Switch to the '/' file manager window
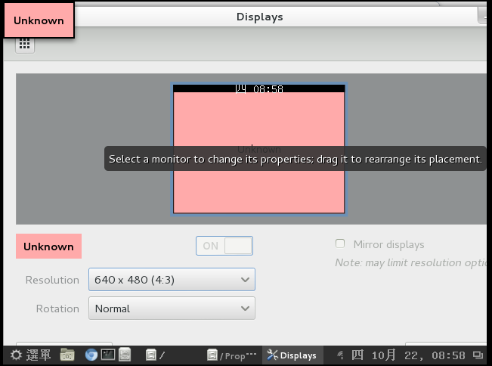Screen dimensions: 492x366 point(156,355)
